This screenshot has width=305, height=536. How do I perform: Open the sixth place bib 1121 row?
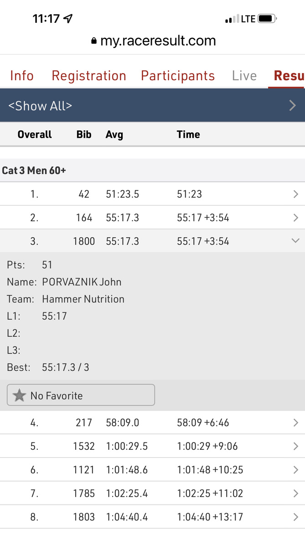(295, 470)
